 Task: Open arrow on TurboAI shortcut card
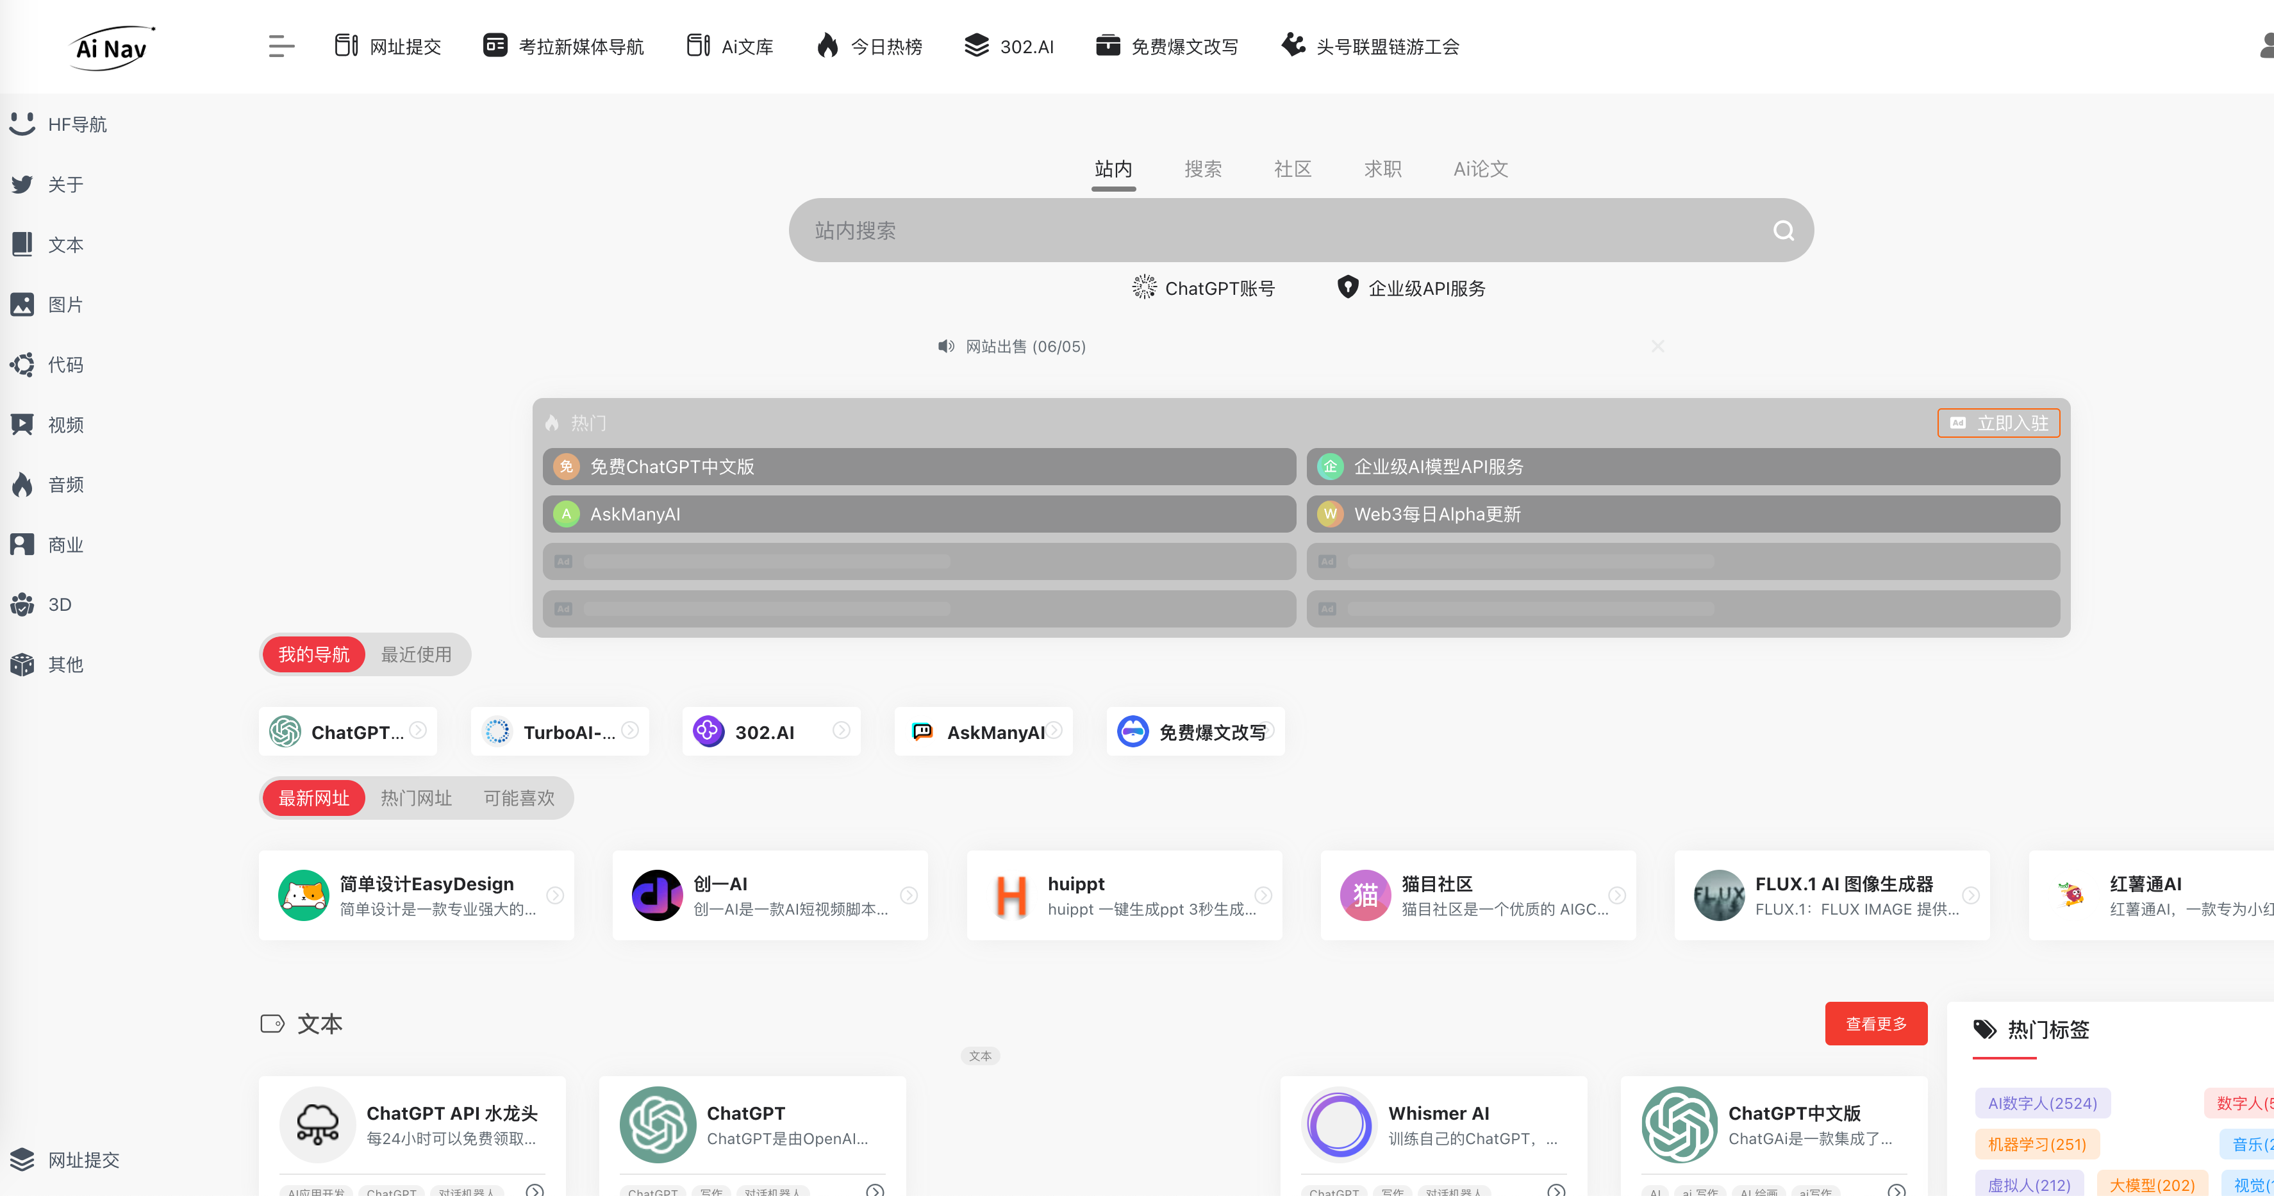point(629,730)
